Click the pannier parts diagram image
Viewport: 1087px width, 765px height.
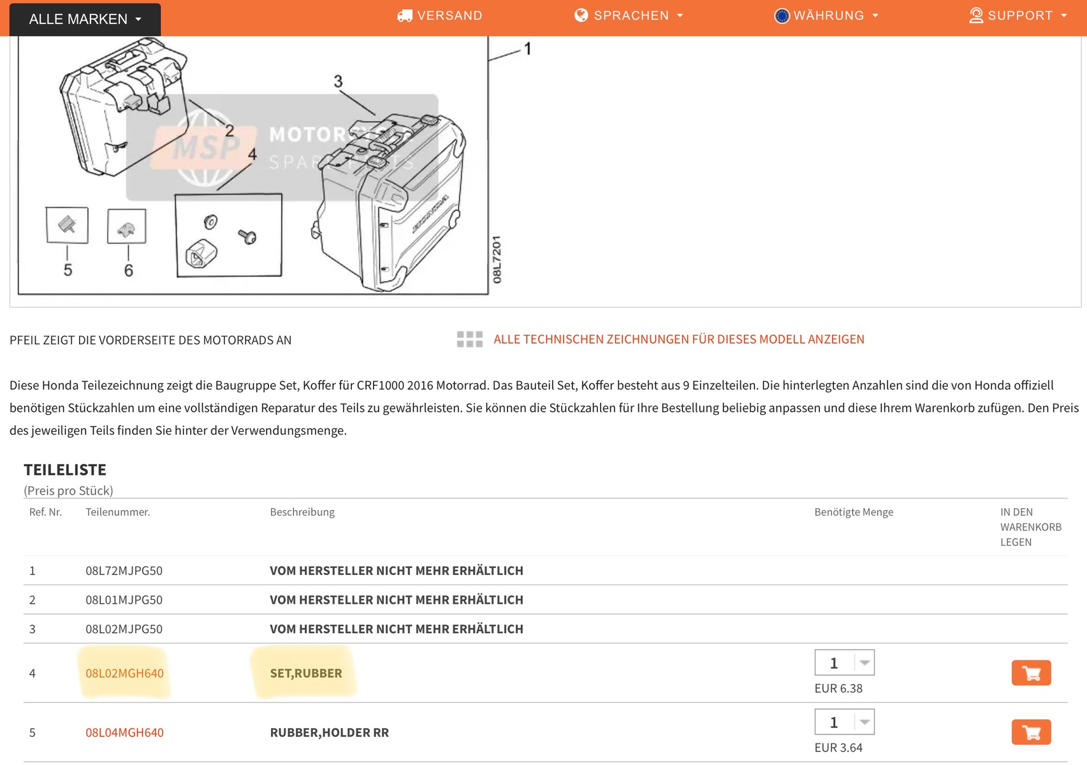(x=253, y=166)
